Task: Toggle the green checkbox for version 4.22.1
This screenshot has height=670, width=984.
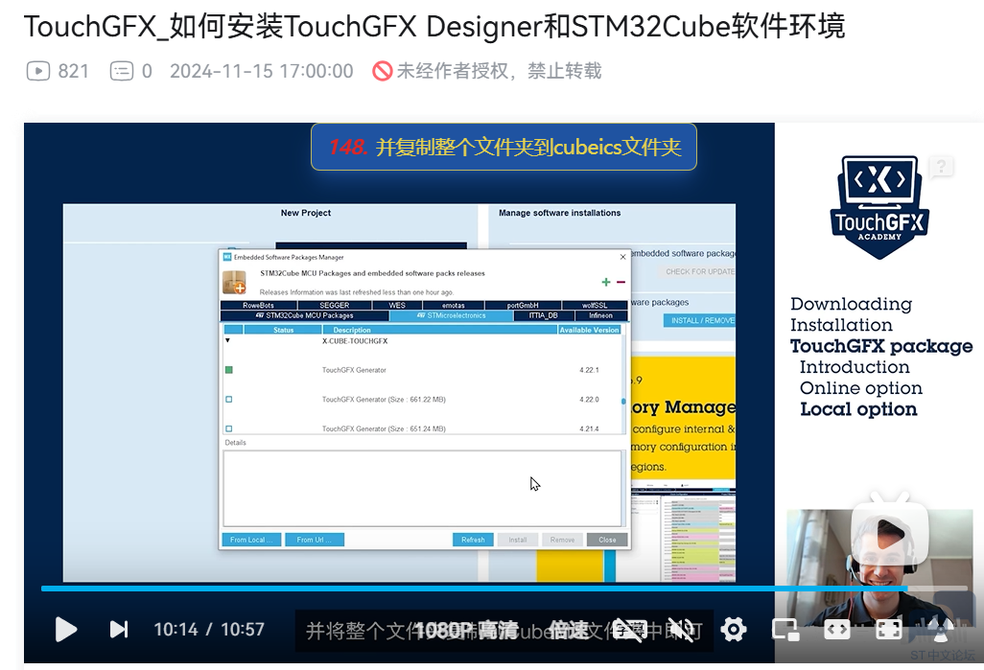Action: pyautogui.click(x=229, y=370)
